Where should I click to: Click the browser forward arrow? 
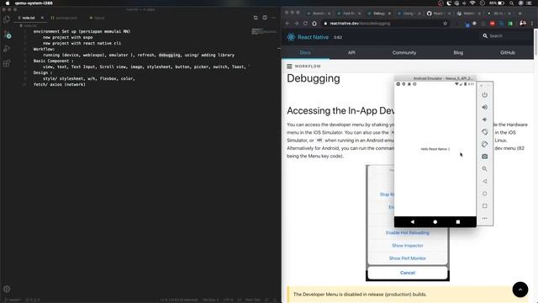click(297, 24)
